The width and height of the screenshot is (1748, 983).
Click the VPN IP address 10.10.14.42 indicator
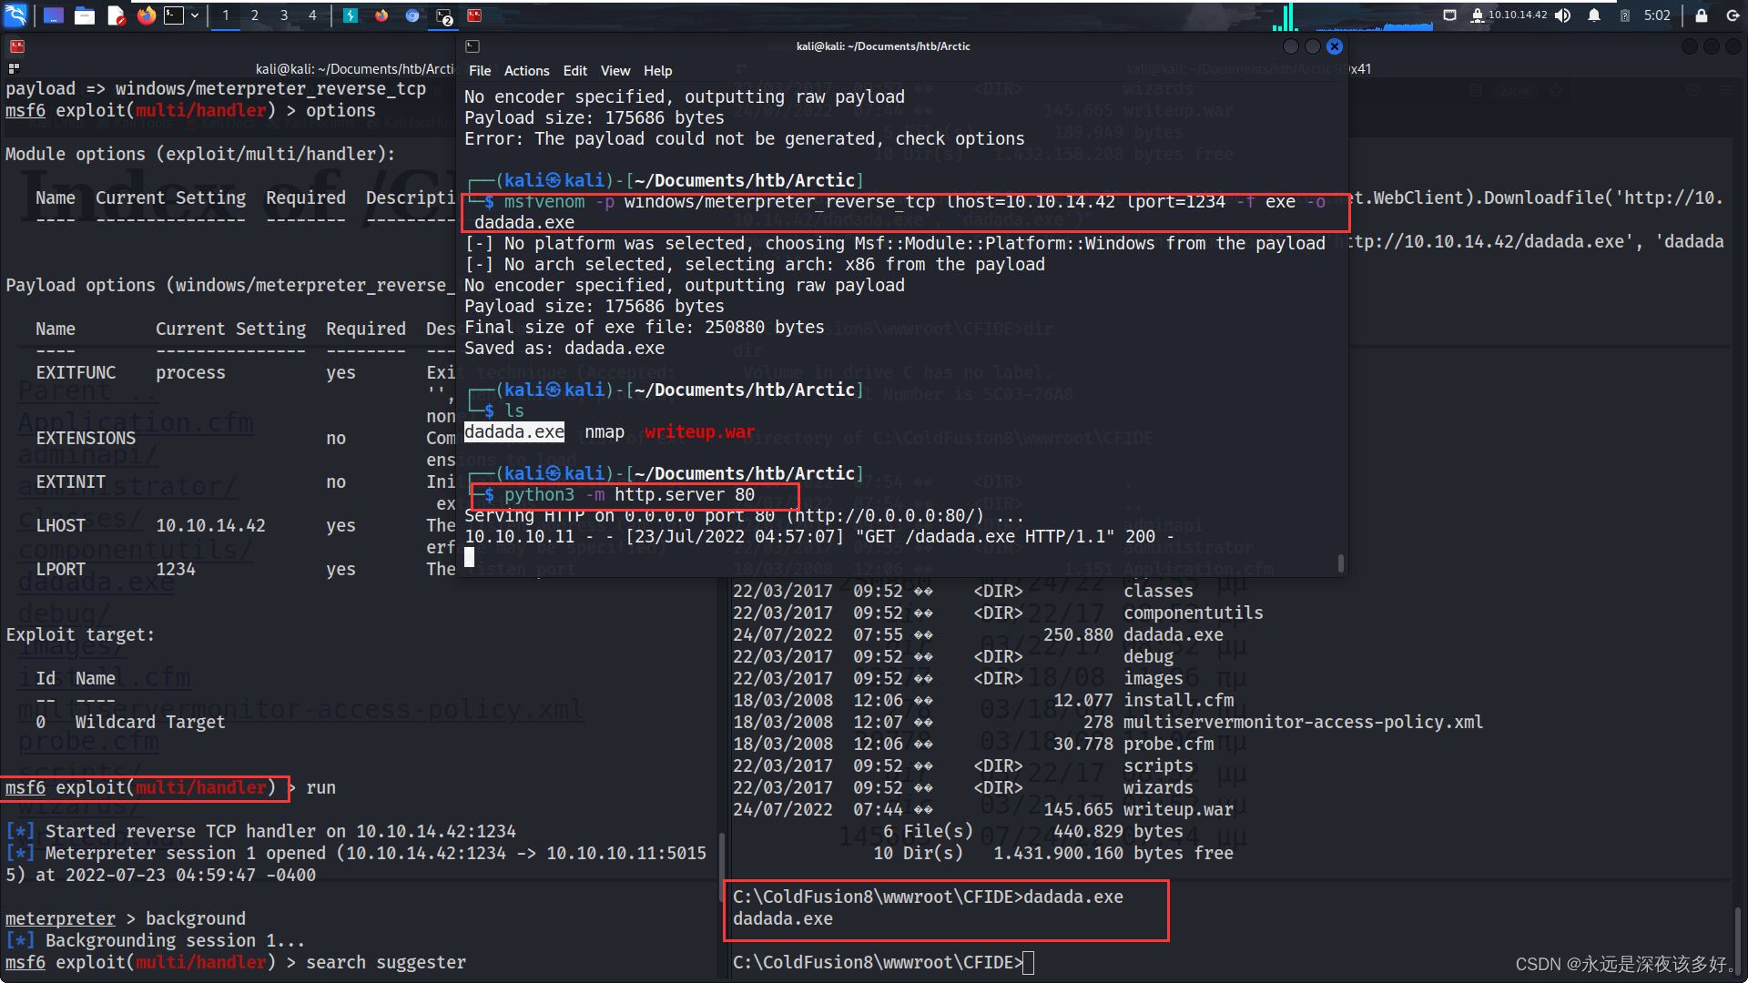pyautogui.click(x=1517, y=15)
